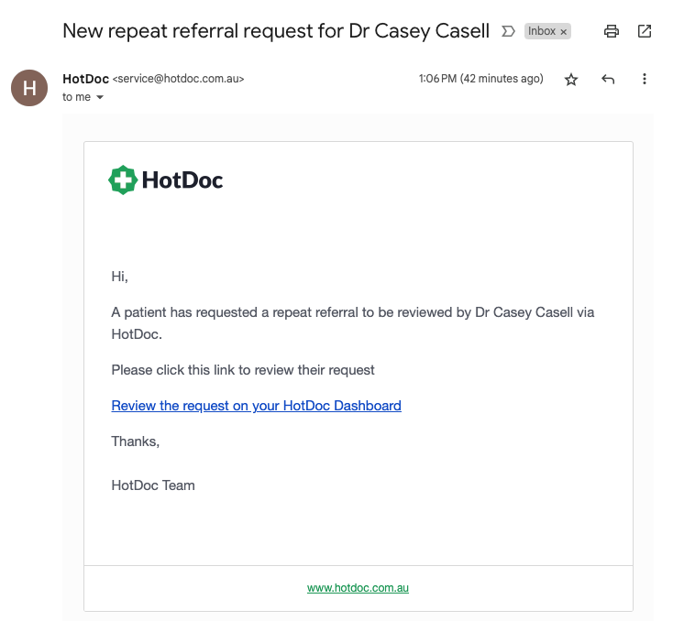Remove the Inbox label via its x

click(x=564, y=32)
